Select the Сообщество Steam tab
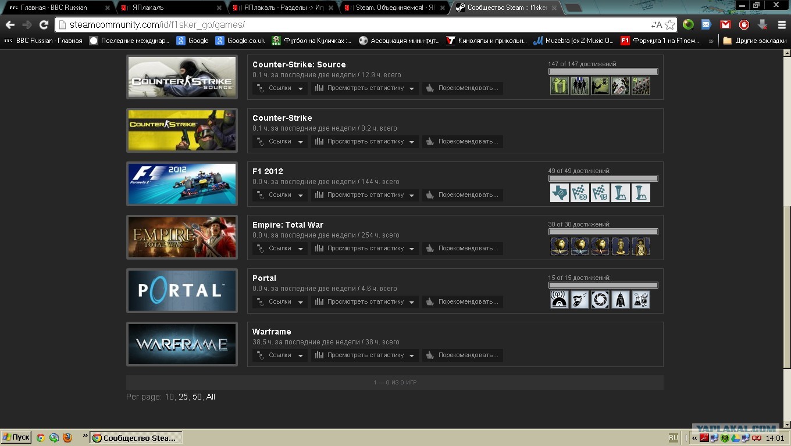 pos(506,8)
